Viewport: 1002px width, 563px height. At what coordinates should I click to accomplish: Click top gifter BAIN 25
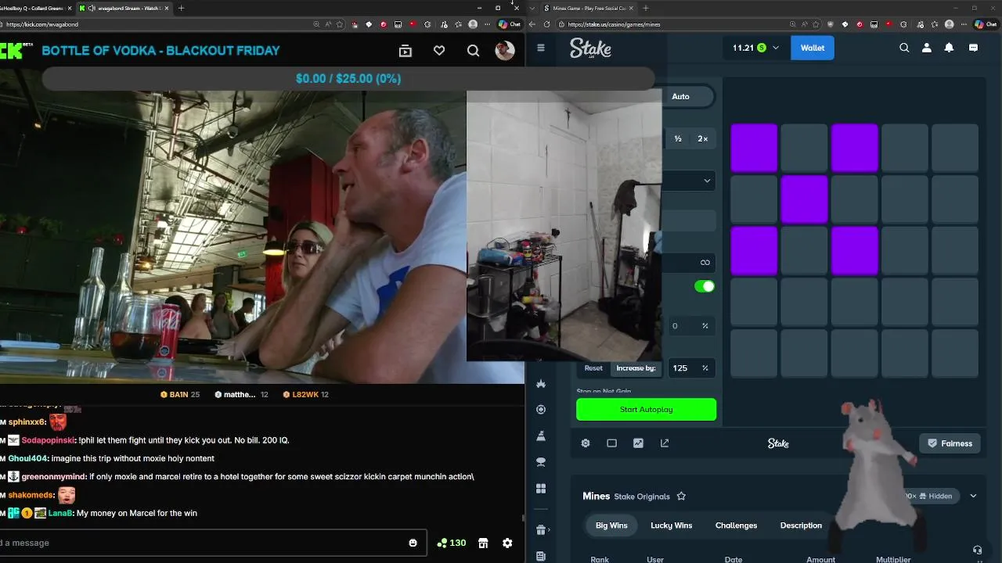coord(180,395)
